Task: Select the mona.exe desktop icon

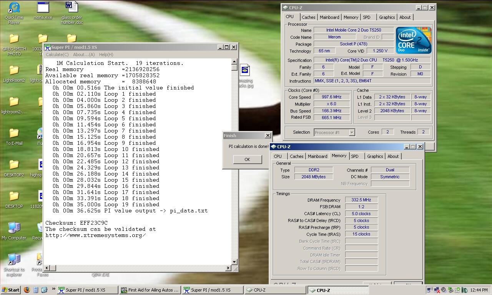Action: (x=43, y=11)
